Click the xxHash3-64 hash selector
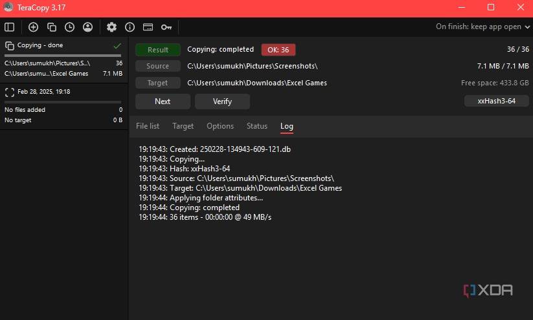 pyautogui.click(x=496, y=101)
